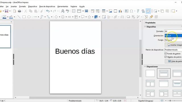Image resolution: width=182 pixels, height=102 pixels.
Task: Click the horizontal scrollbar under the slide
Action: pos(77,97)
